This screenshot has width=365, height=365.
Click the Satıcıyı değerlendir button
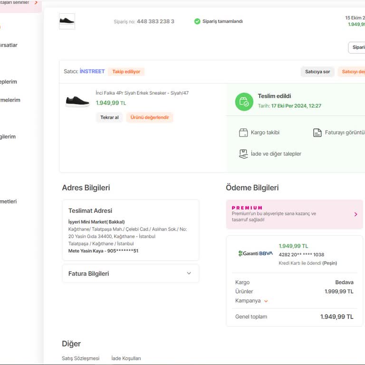click(352, 72)
